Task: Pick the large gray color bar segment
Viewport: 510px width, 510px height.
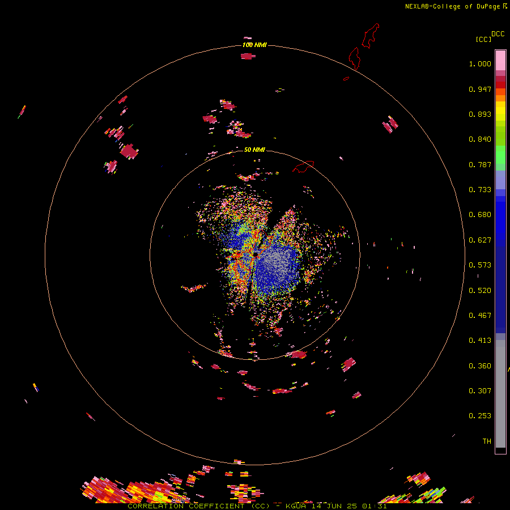Action: click(500, 394)
